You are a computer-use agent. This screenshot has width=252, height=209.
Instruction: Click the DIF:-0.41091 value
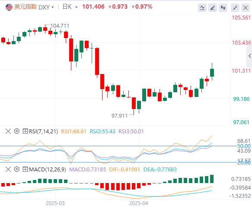click(124, 170)
